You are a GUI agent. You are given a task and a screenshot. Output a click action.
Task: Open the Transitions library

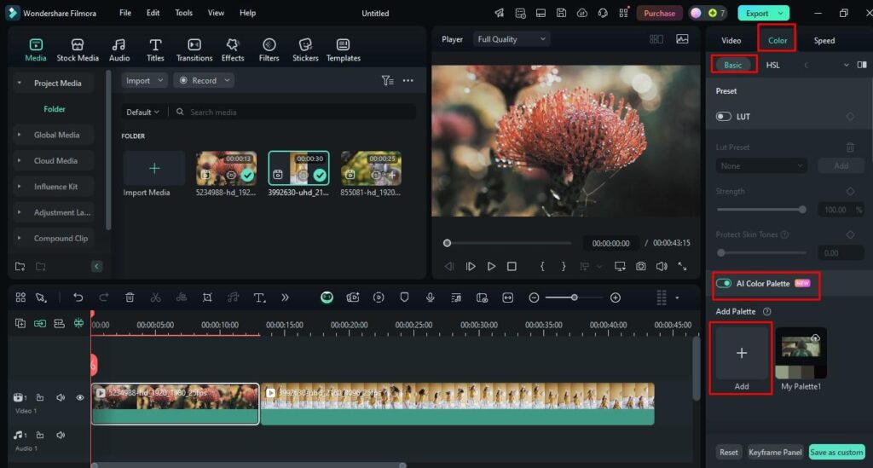(x=194, y=49)
